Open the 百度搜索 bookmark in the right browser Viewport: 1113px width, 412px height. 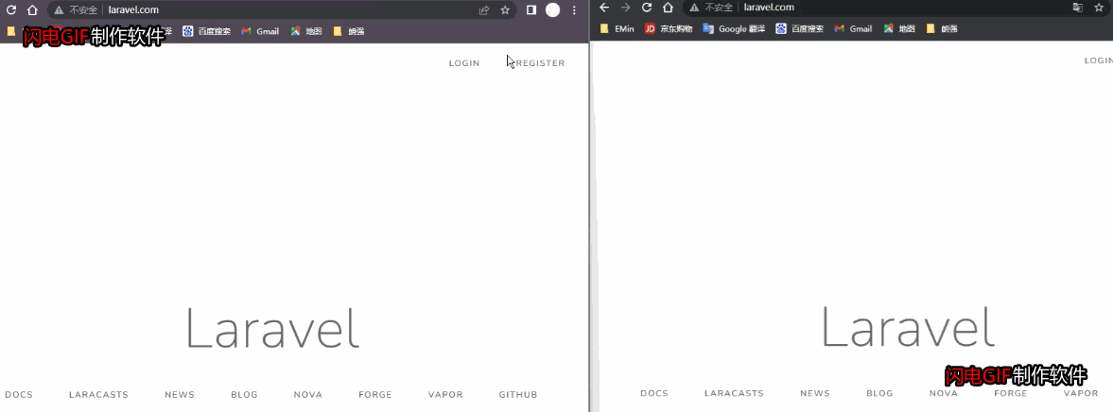click(x=800, y=28)
